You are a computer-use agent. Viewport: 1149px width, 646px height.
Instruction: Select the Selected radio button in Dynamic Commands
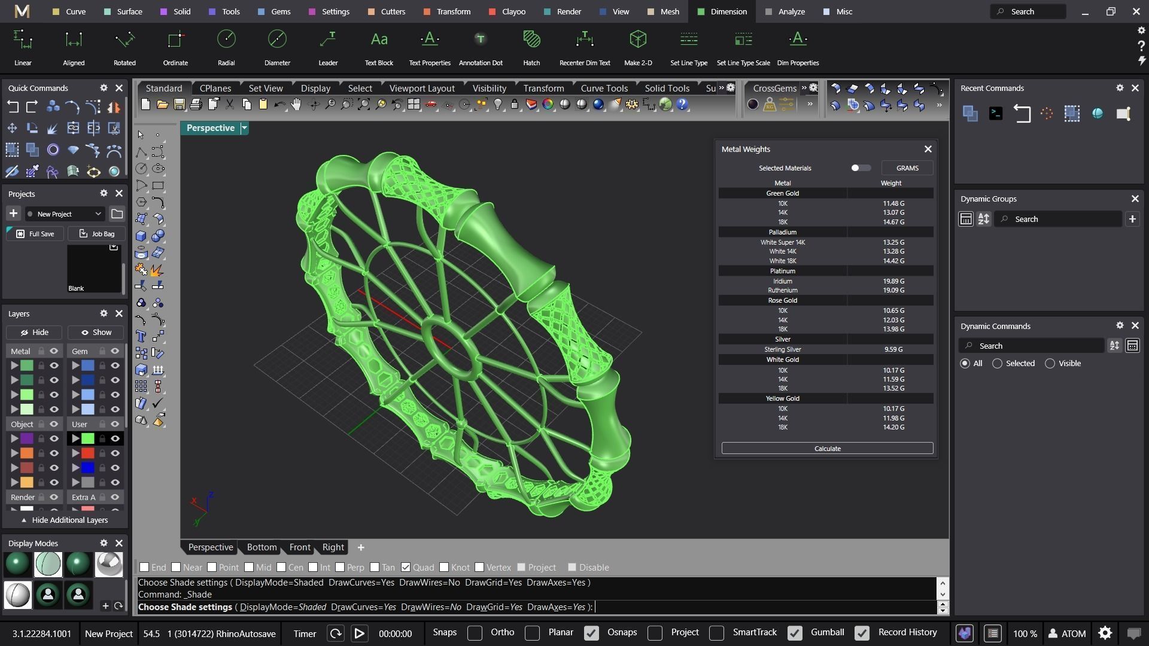[997, 364]
